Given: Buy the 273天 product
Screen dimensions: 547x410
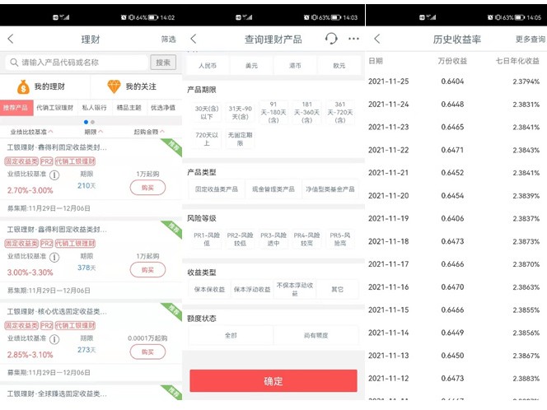Looking at the screenshot, I should (x=147, y=352).
